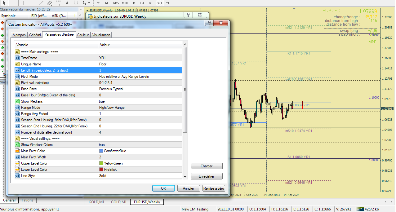Open Range Mode High/Low Range dropdown
Screen dimensions: 396x212
[x=140, y=108]
